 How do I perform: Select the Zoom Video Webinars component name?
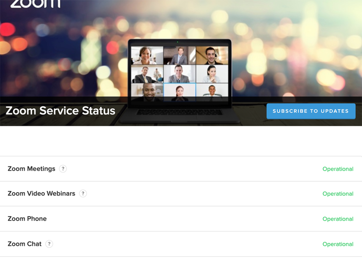41,193
